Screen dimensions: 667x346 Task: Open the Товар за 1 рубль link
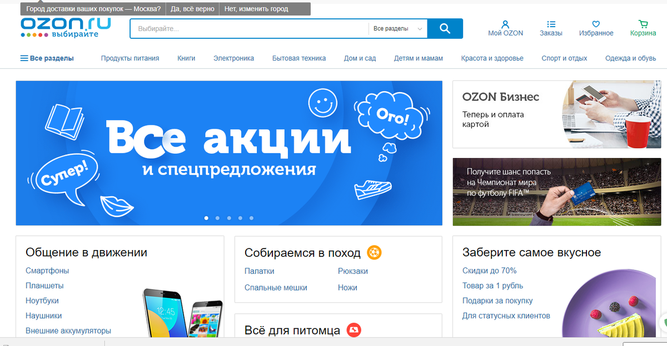tap(493, 286)
